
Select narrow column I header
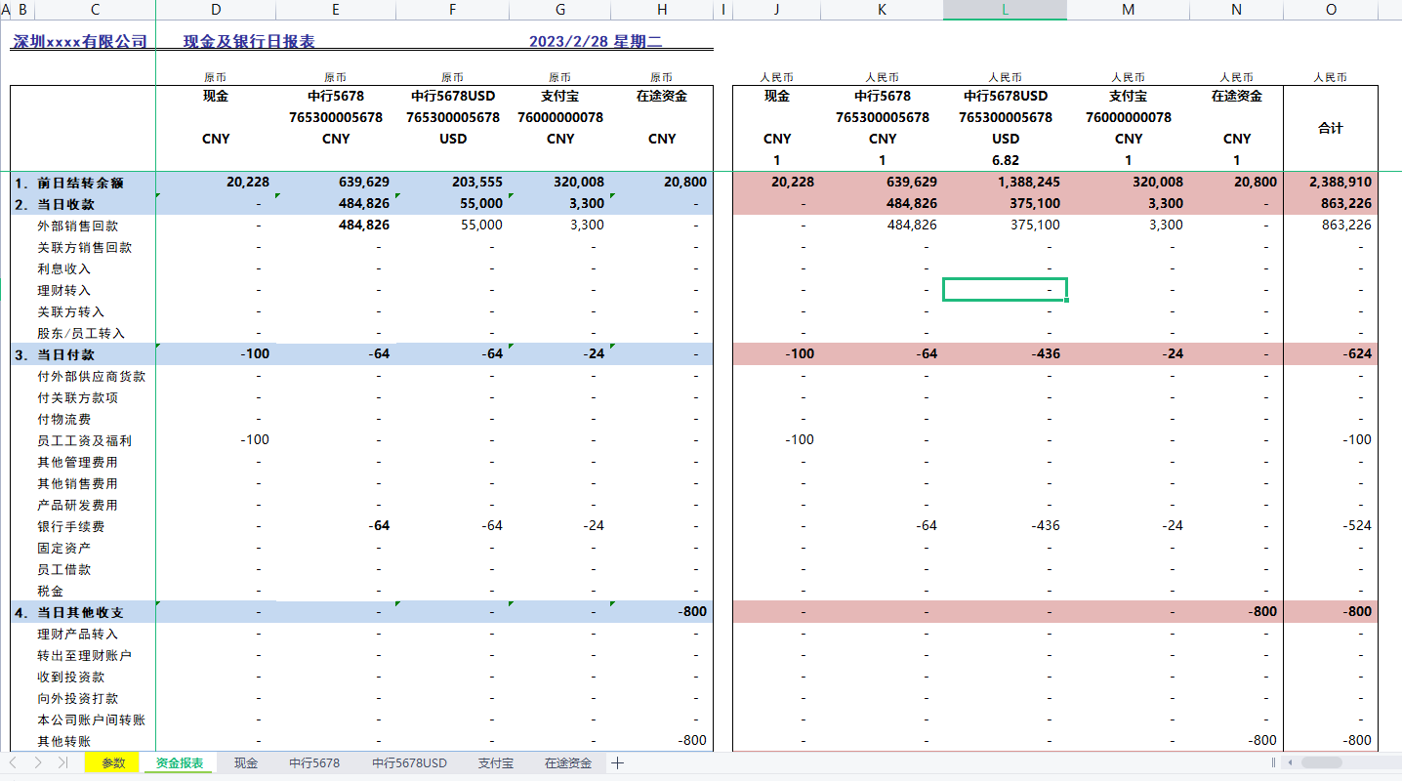[723, 10]
